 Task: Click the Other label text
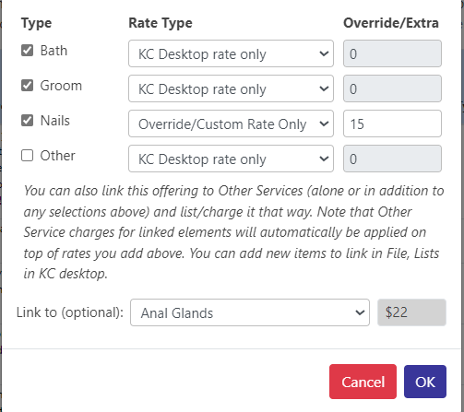pos(58,156)
